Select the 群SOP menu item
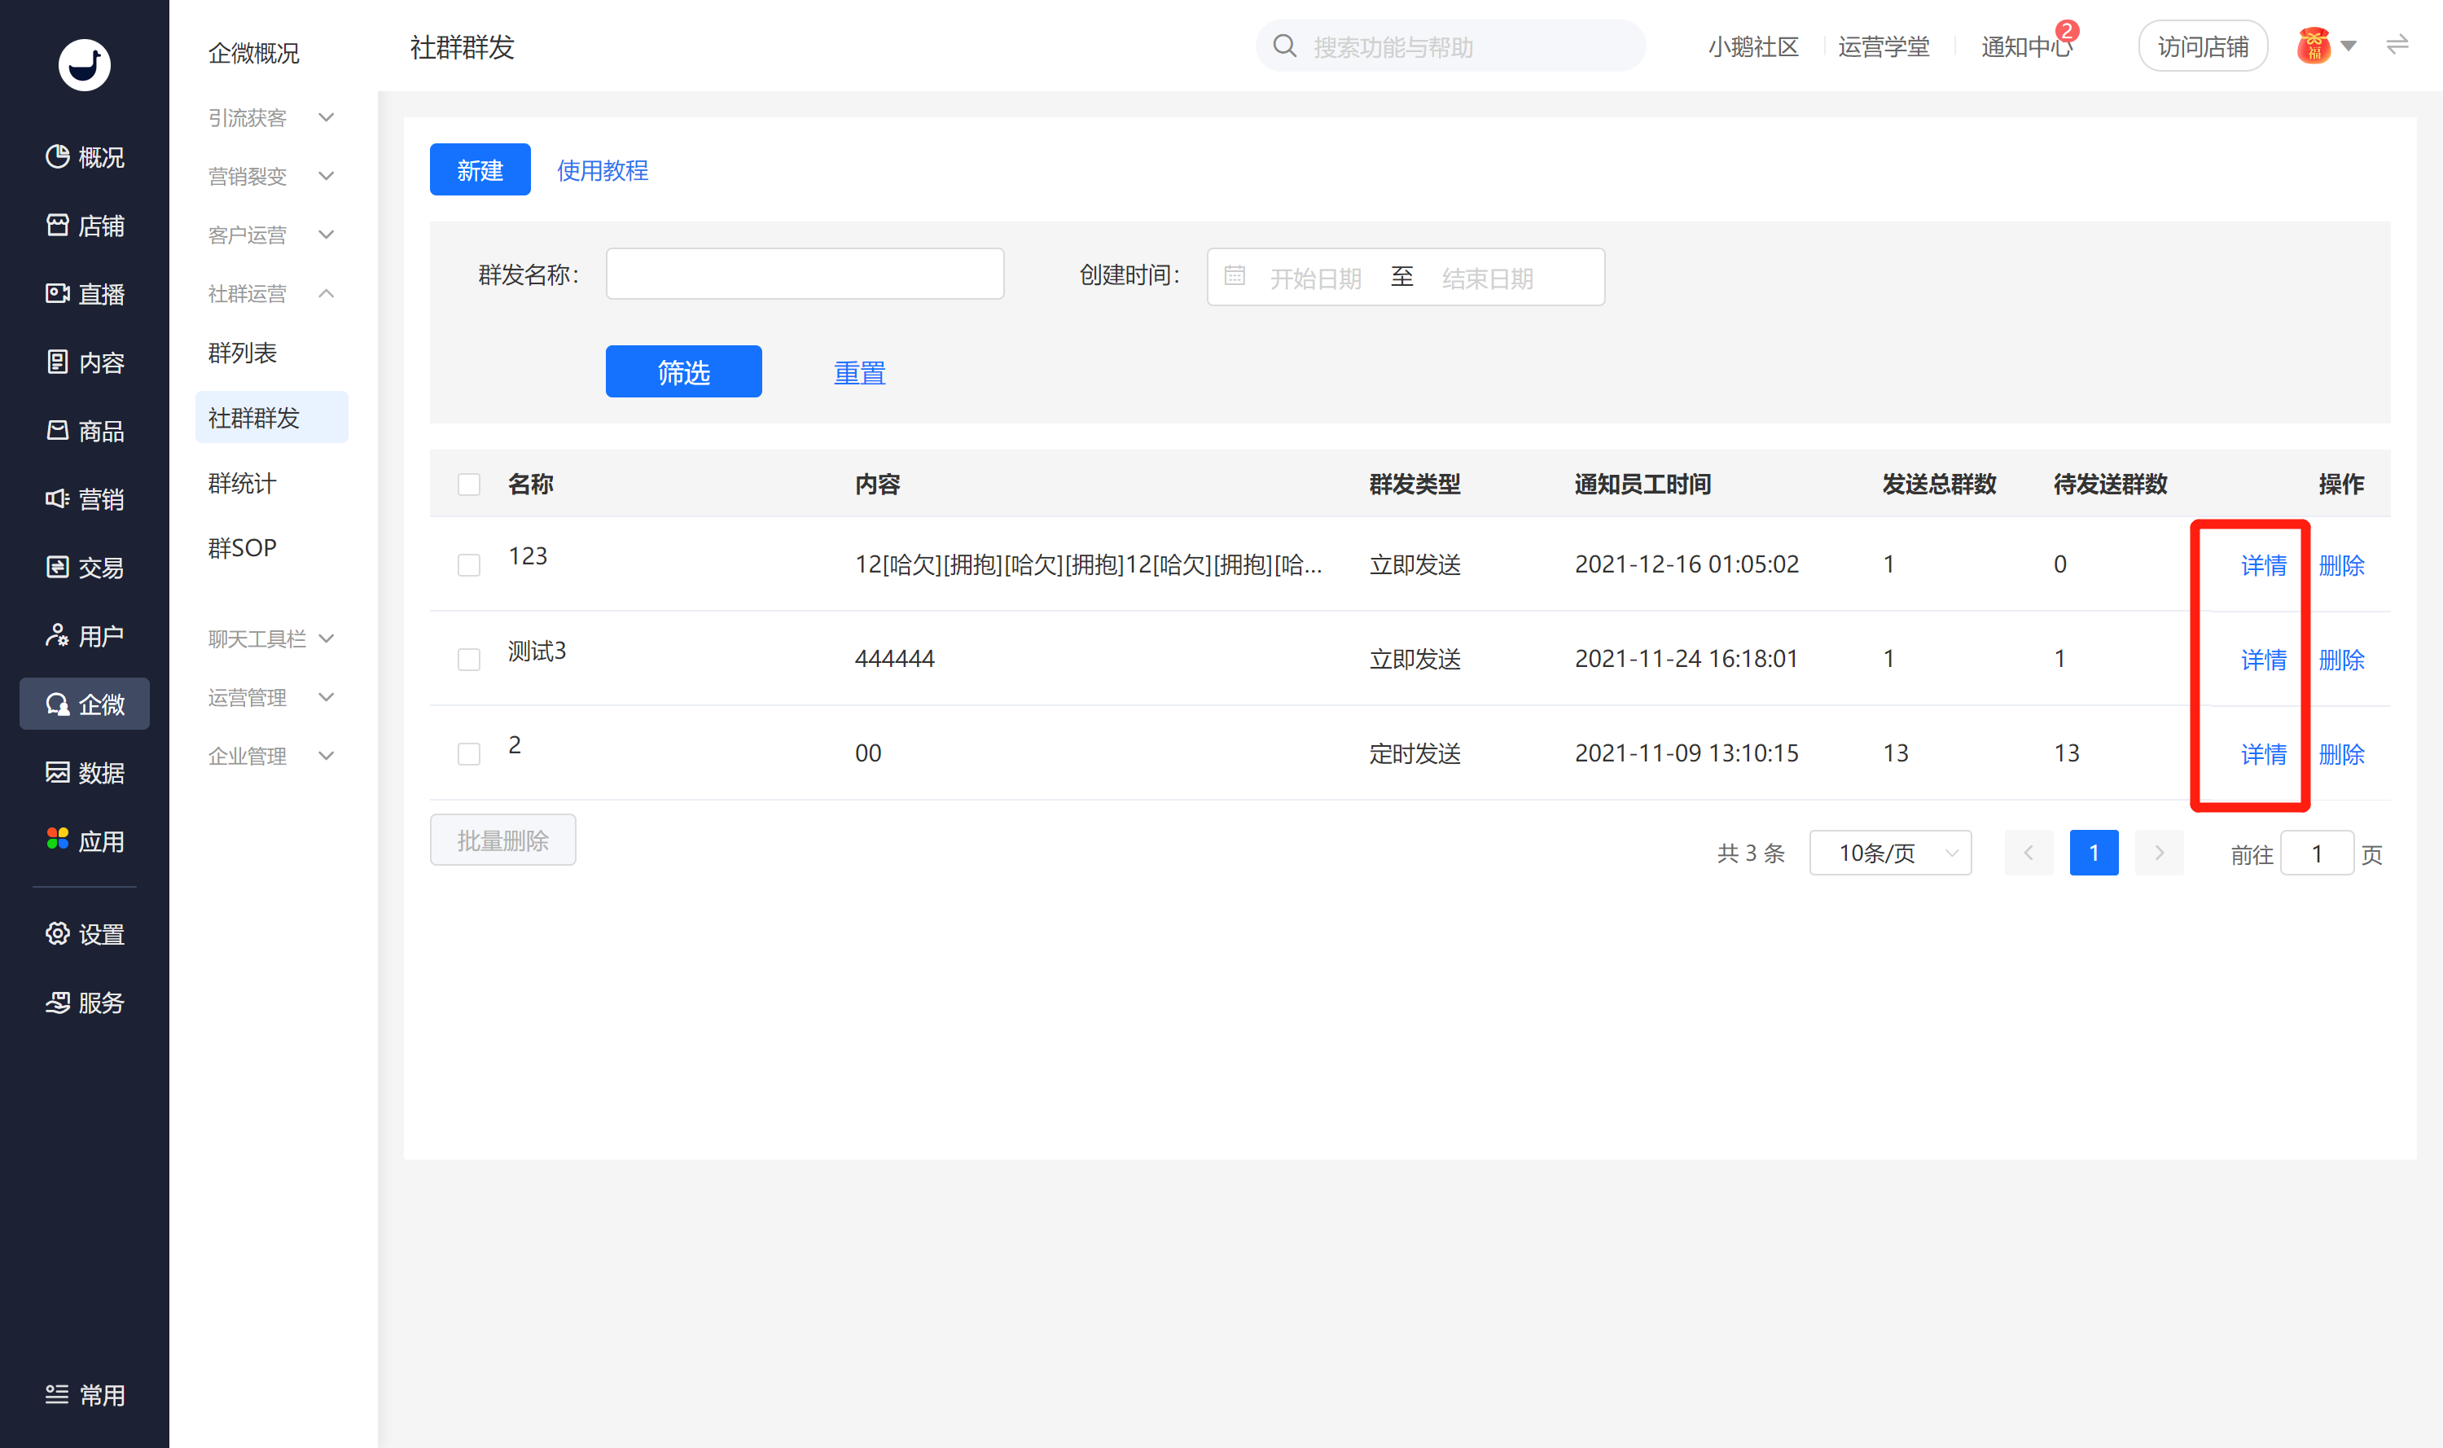The width and height of the screenshot is (2443, 1448). click(242, 547)
